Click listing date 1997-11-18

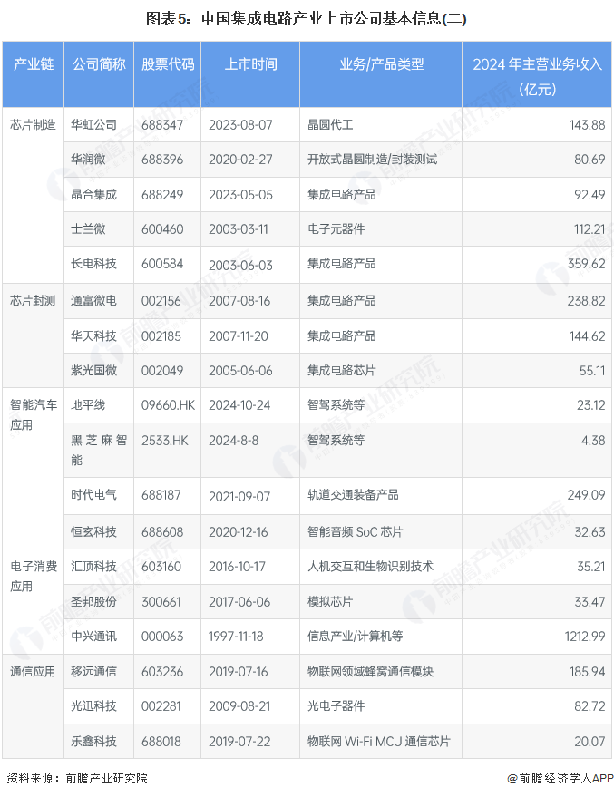pos(236,637)
